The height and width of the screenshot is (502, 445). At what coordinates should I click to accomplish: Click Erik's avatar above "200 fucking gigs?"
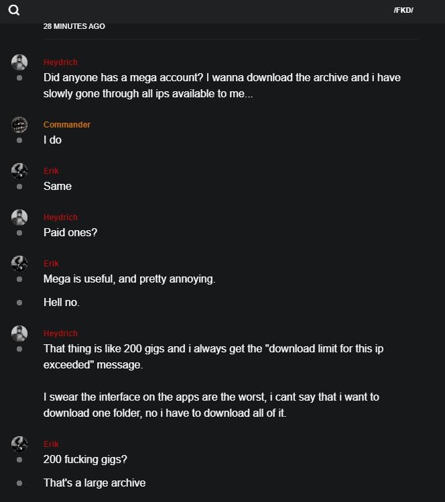point(19,444)
